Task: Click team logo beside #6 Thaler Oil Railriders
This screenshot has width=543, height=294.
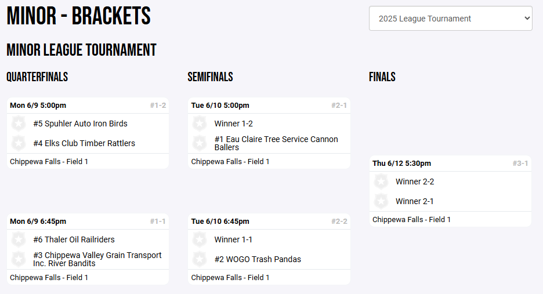Action: (19, 239)
